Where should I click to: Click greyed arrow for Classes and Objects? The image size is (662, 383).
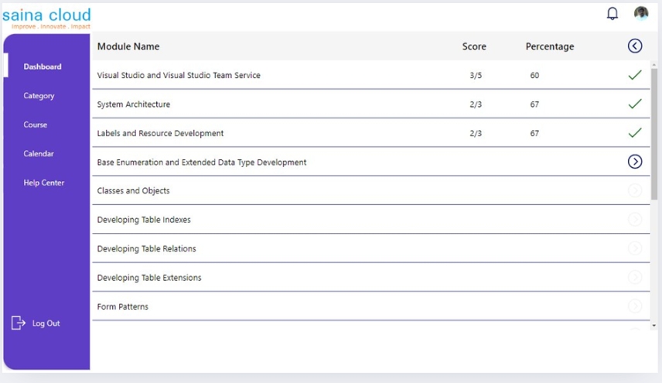click(x=635, y=190)
